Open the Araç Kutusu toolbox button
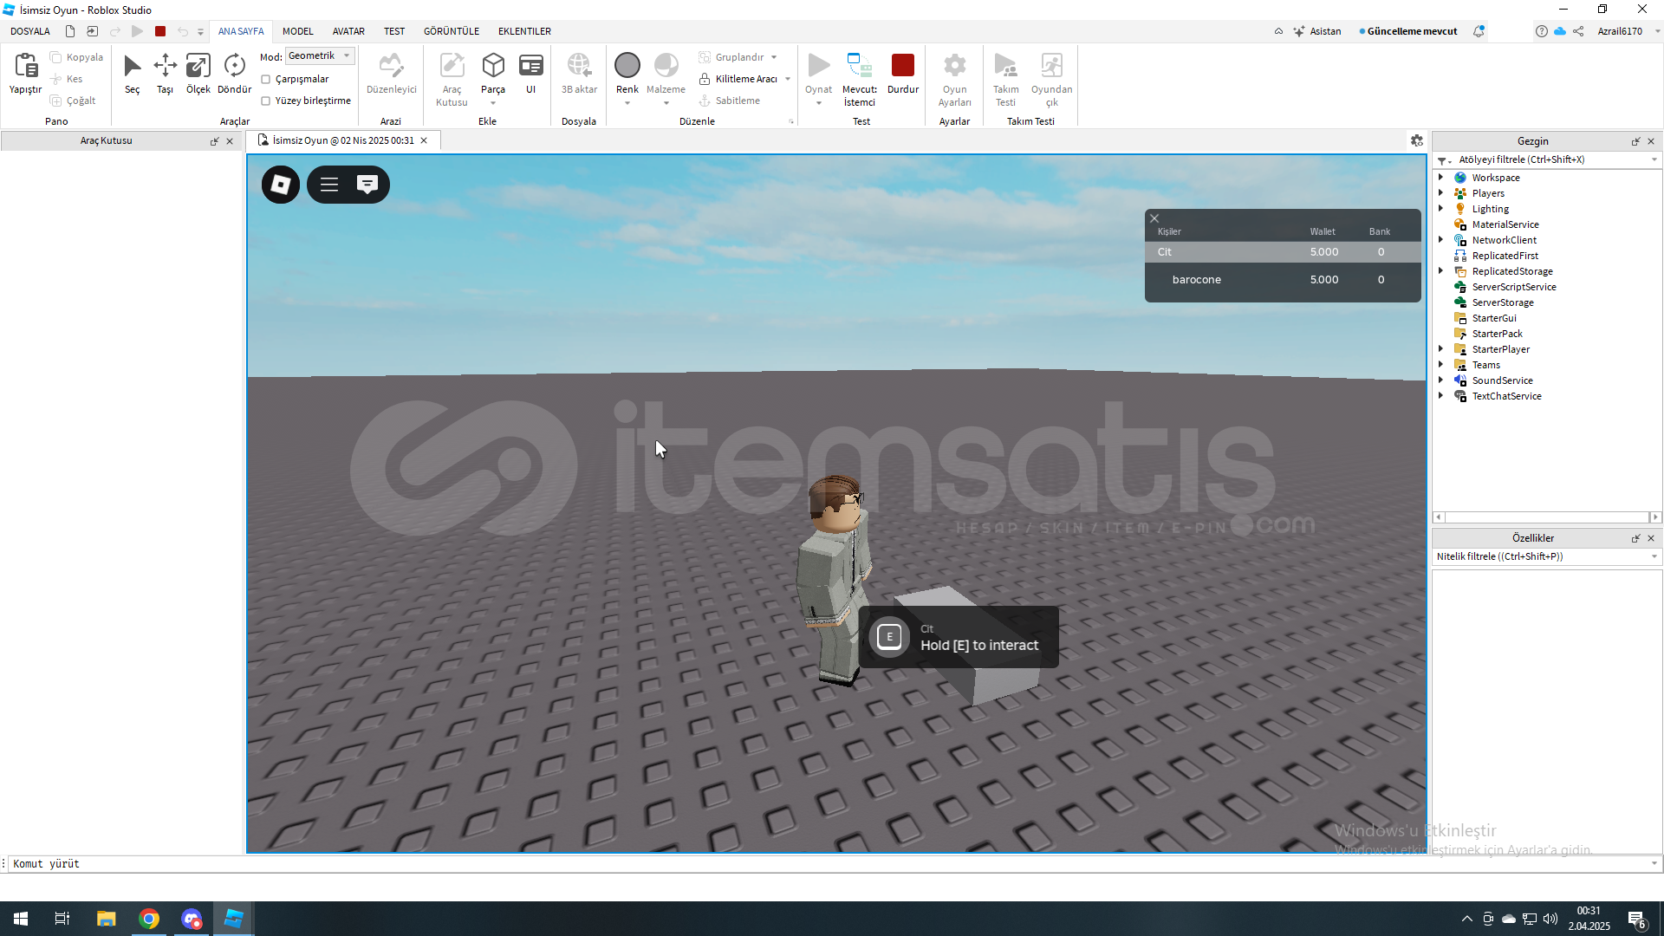 coord(452,80)
